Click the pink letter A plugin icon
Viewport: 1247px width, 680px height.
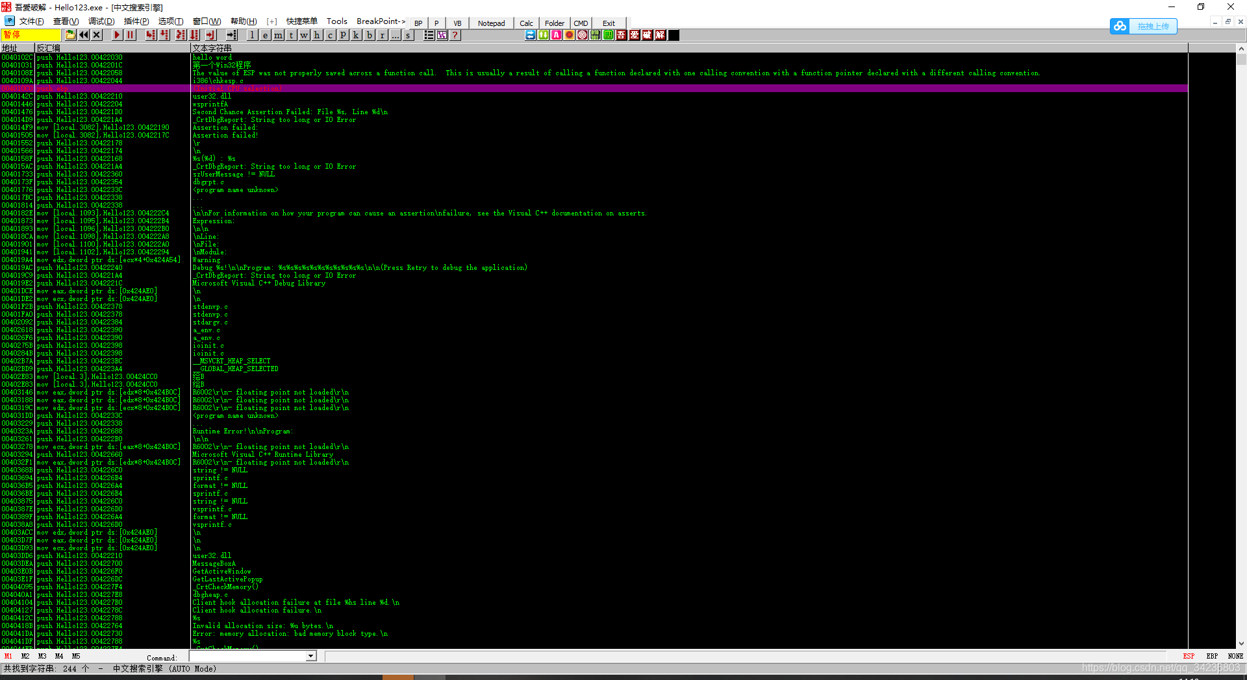(557, 35)
